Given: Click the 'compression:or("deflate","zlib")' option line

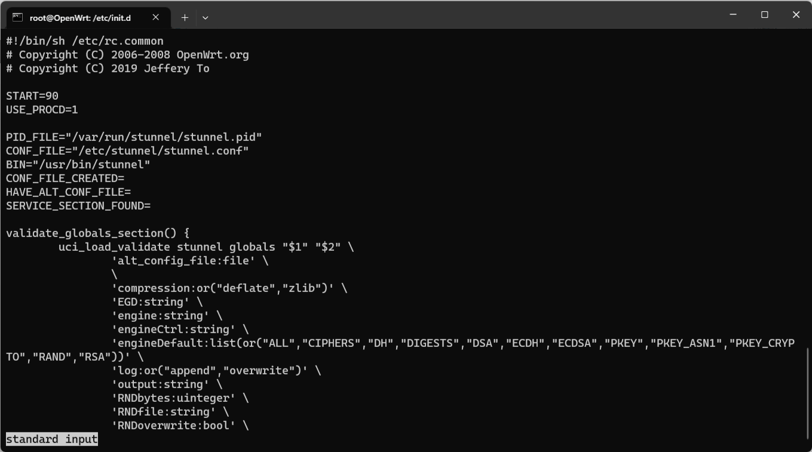Looking at the screenshot, I should [x=229, y=288].
